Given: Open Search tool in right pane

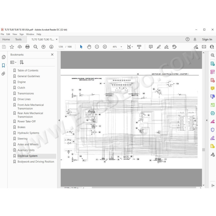Looking at the screenshot, I should [x=212, y=55].
